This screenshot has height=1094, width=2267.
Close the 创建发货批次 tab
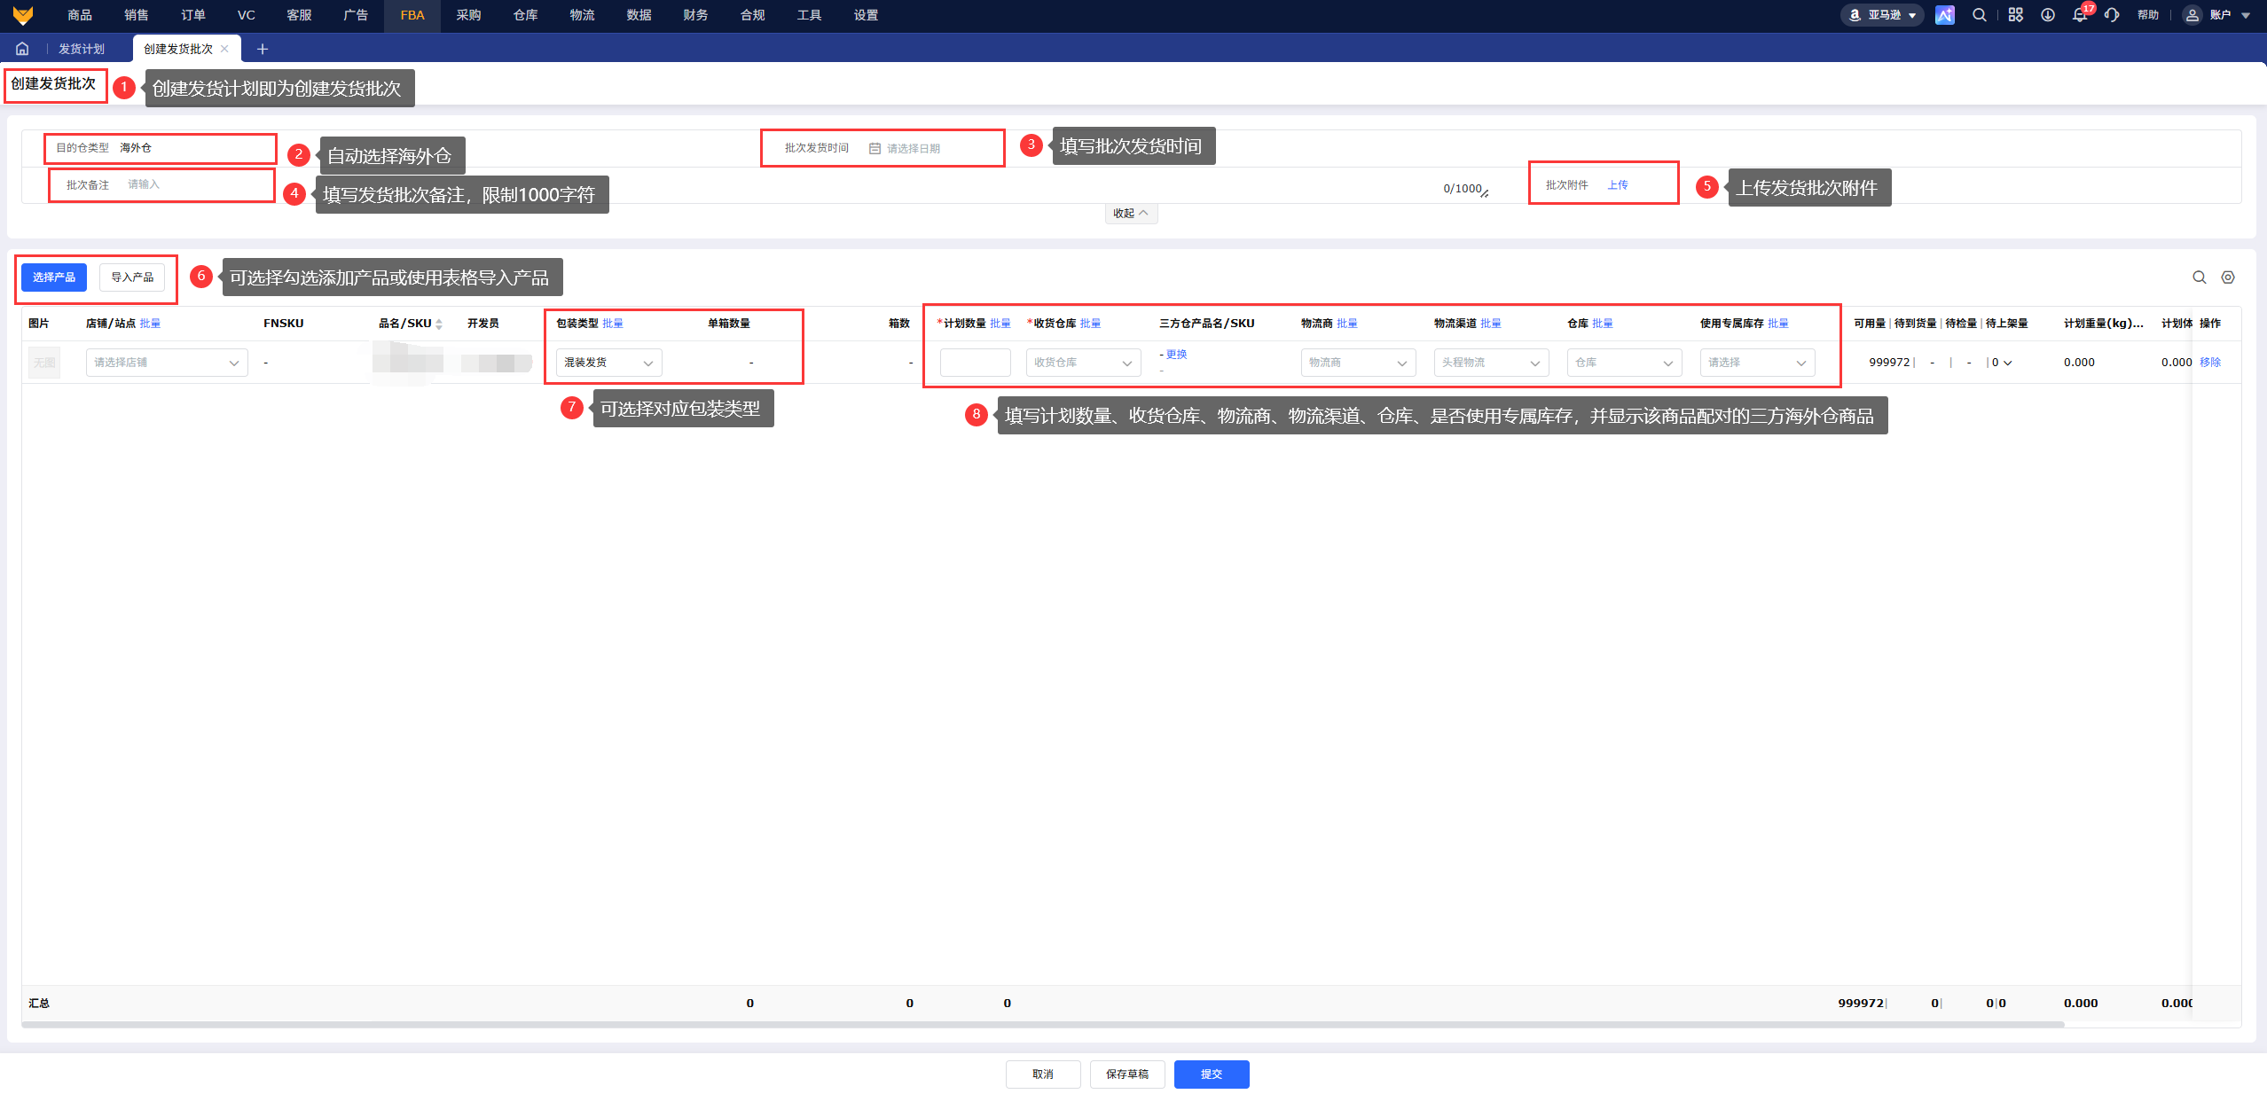click(x=224, y=49)
